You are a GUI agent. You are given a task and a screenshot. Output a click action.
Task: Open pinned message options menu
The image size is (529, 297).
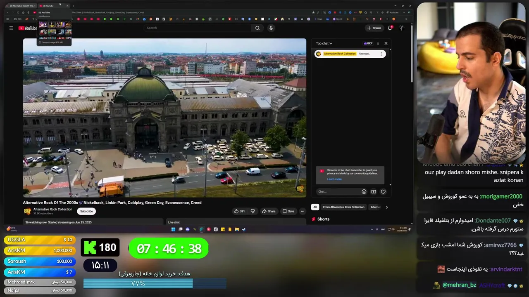coord(381,54)
